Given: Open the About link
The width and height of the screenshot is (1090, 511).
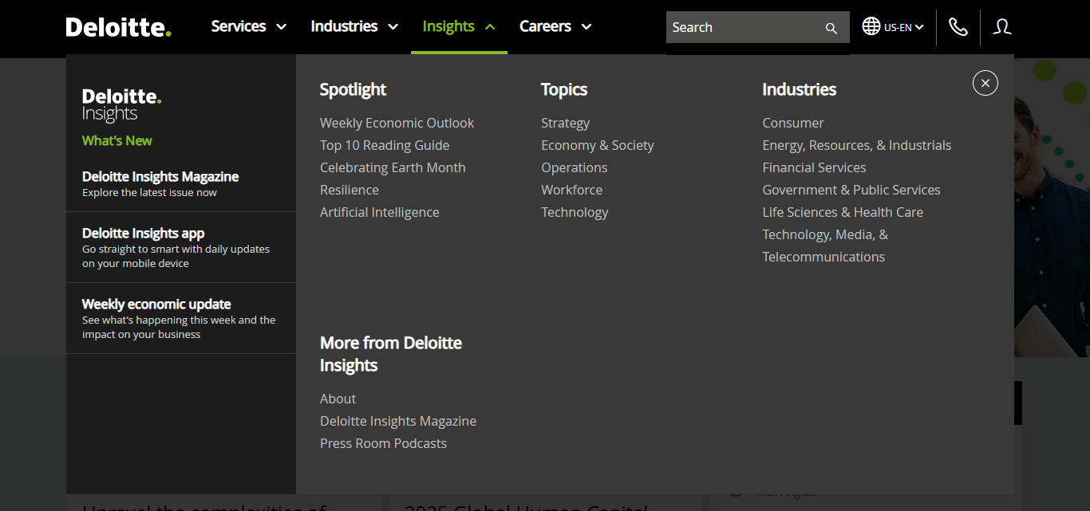Looking at the screenshot, I should tap(338, 399).
